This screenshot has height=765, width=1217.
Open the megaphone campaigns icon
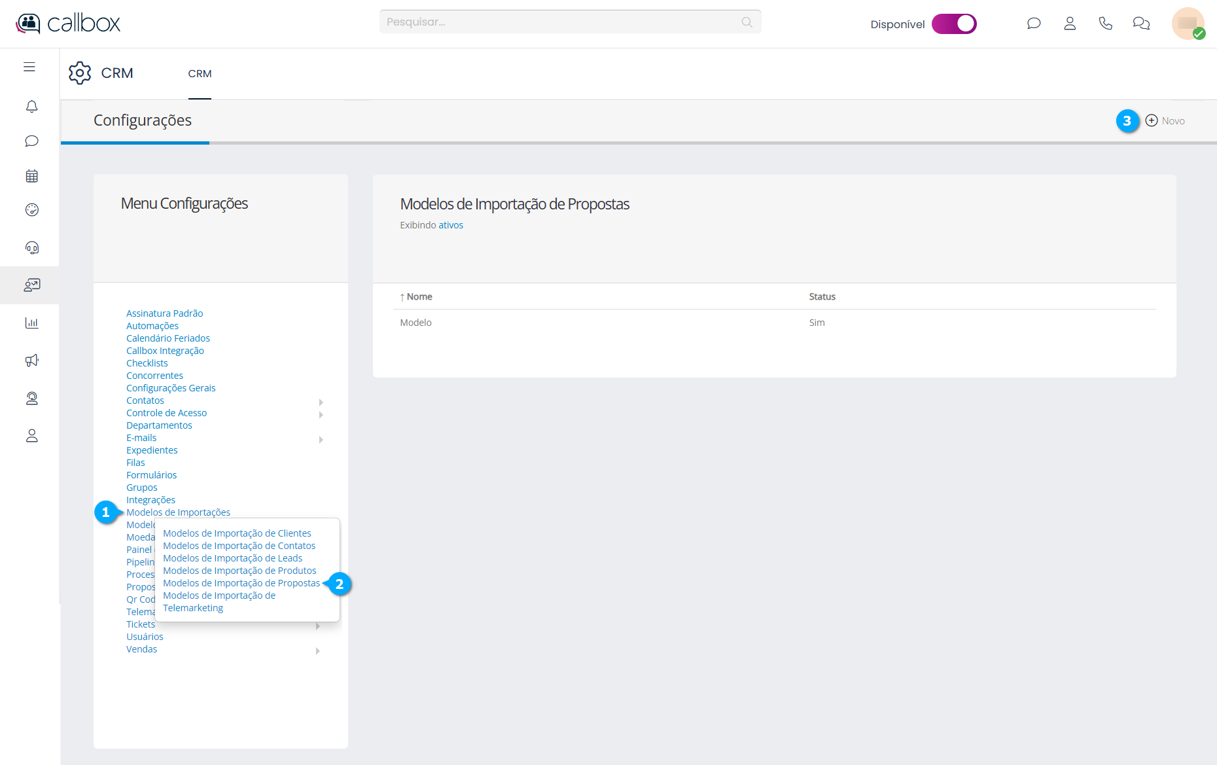(31, 361)
